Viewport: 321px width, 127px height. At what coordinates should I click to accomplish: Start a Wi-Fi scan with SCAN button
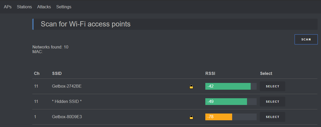point(306,39)
